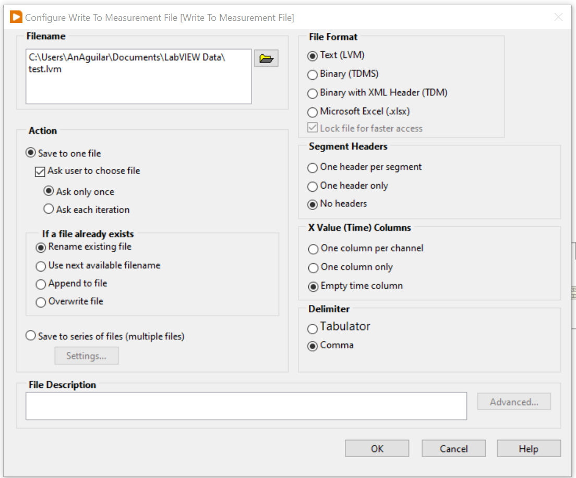The image size is (576, 478).
Task: Open Help for this dialog
Action: point(529,449)
